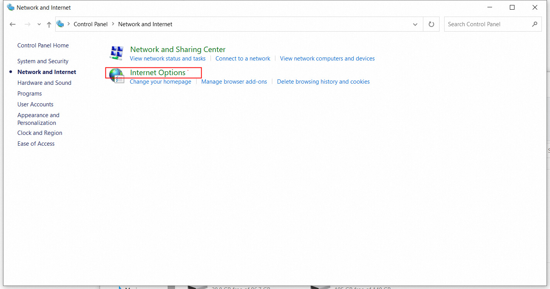Select Network and Internet in sidebar
Screen dimensions: 550x289
47,72
